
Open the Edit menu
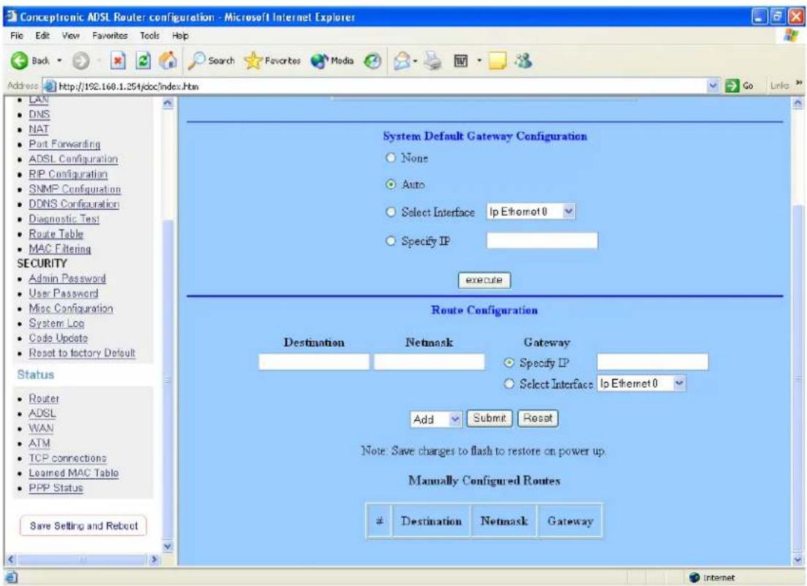42,36
